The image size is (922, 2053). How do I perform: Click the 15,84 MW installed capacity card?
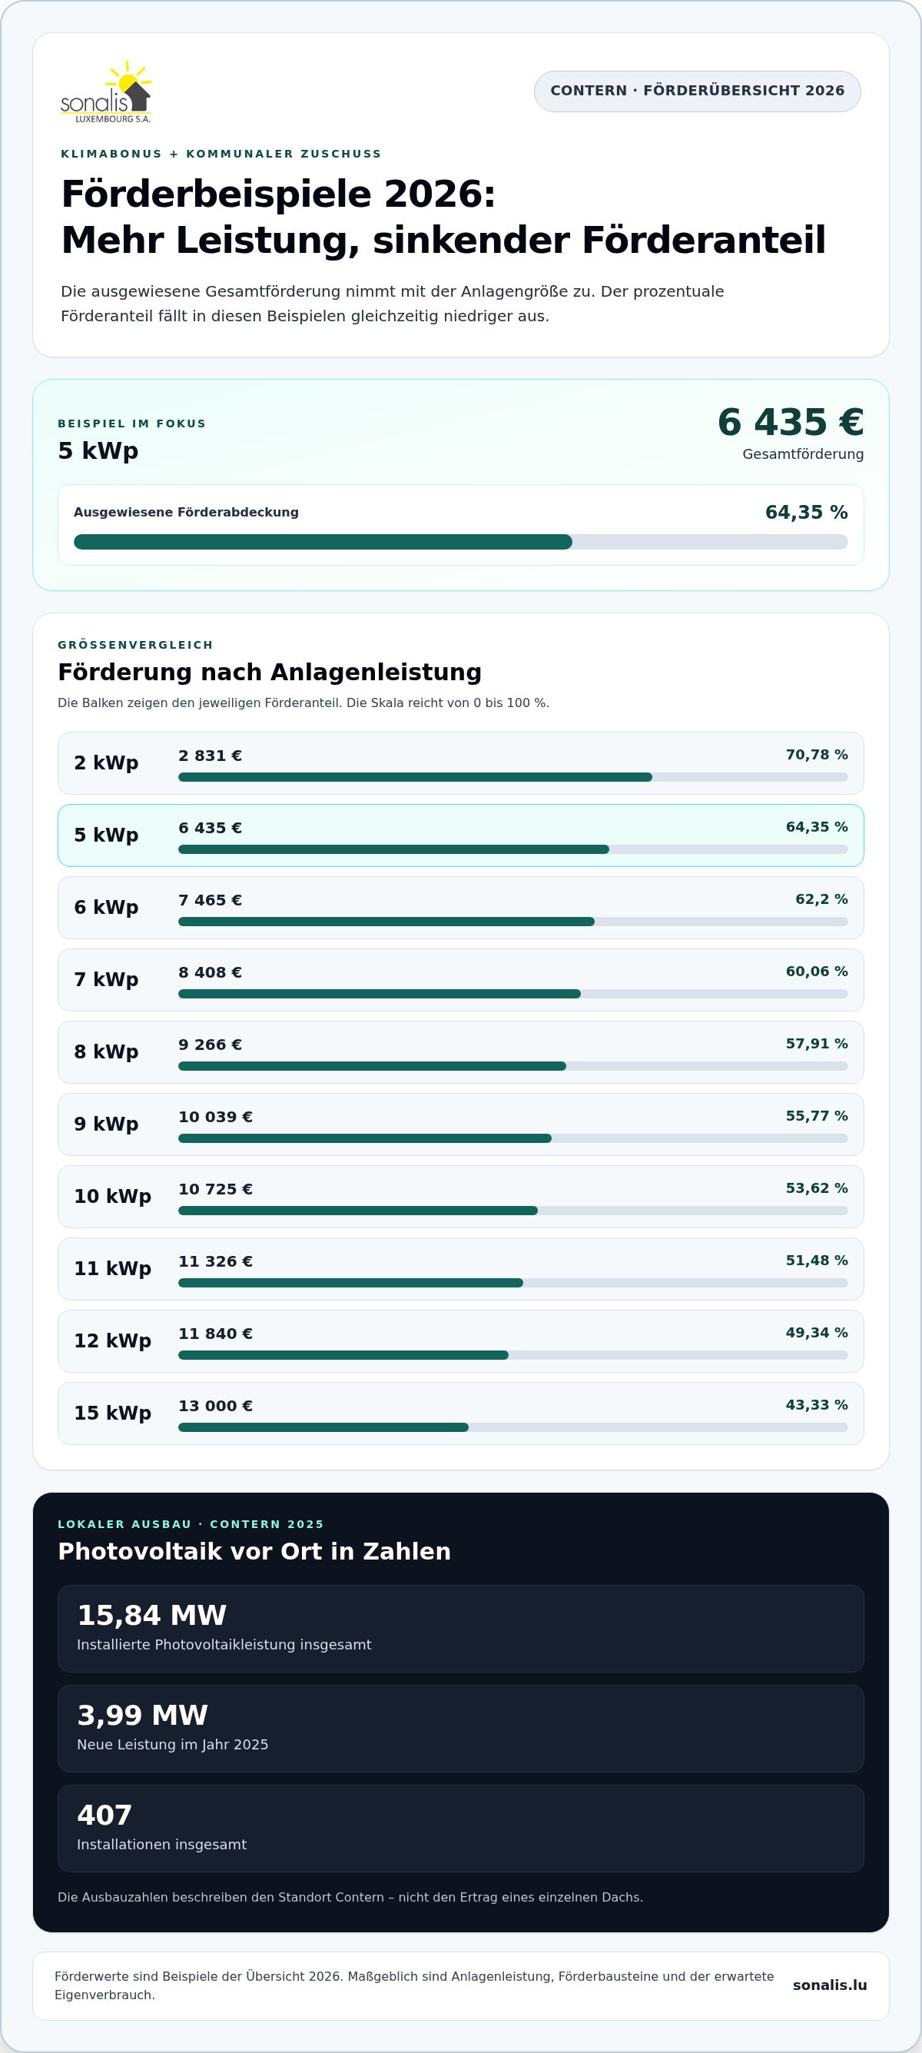(460, 1628)
